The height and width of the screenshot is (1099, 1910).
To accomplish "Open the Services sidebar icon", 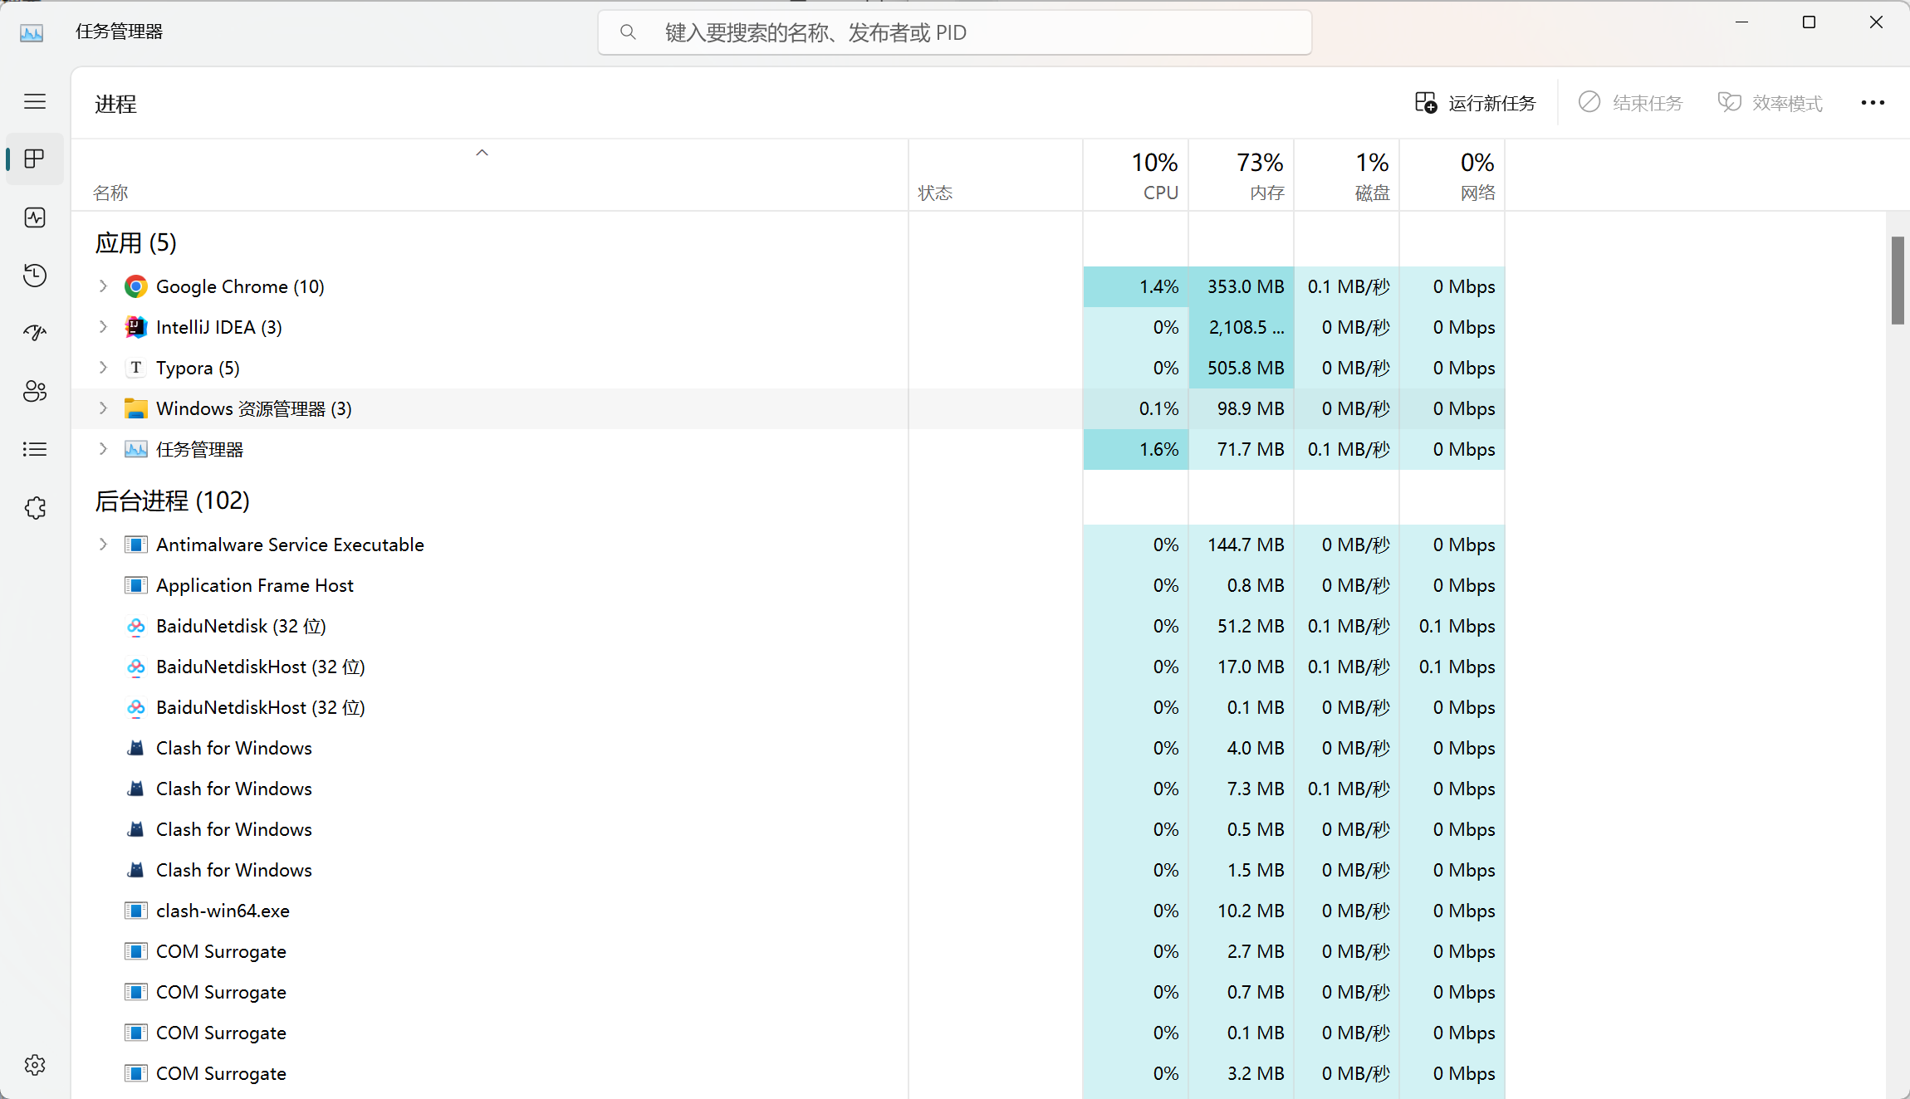I will pos(35,507).
